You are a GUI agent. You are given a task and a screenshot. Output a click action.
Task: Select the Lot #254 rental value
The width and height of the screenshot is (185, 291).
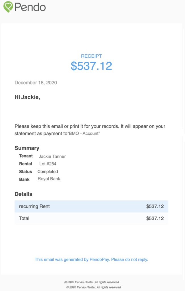tap(48, 164)
